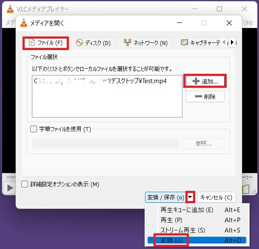Click the play button in VLC main window
The height and width of the screenshot is (249, 259).
[x=10, y=187]
